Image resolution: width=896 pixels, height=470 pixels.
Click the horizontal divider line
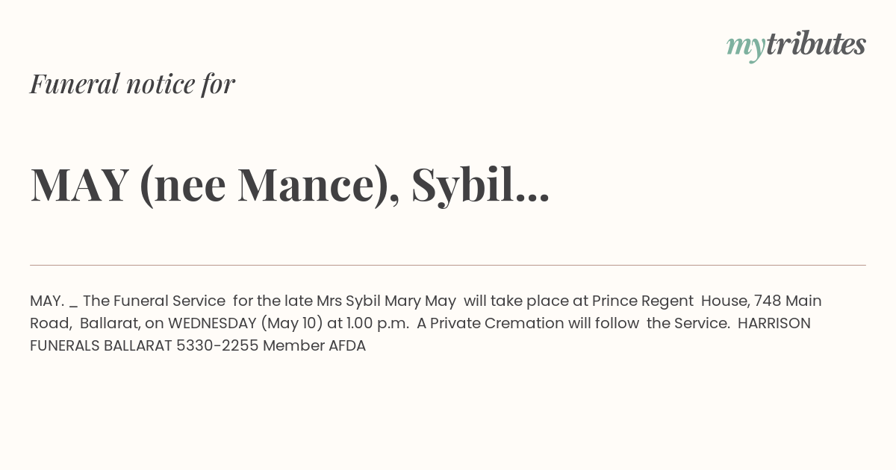click(x=448, y=265)
